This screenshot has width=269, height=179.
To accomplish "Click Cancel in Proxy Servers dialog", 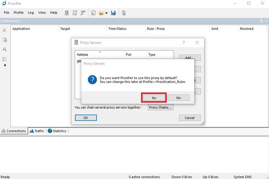I will pos(190,118).
